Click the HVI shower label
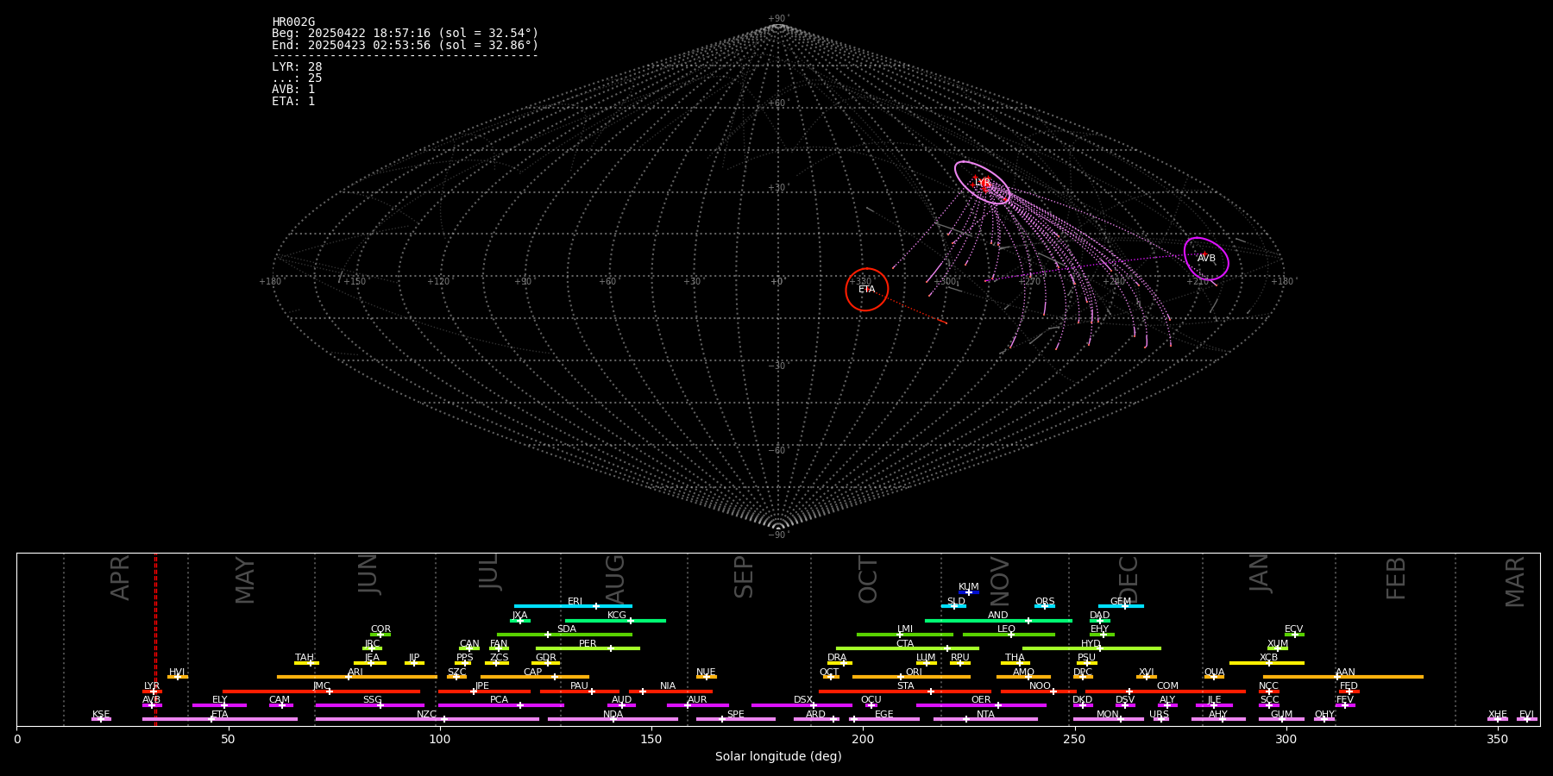This screenshot has width=1553, height=776. click(x=177, y=673)
